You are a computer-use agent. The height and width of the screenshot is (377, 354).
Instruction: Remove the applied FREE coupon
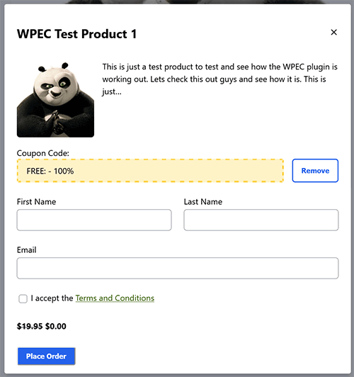[315, 171]
